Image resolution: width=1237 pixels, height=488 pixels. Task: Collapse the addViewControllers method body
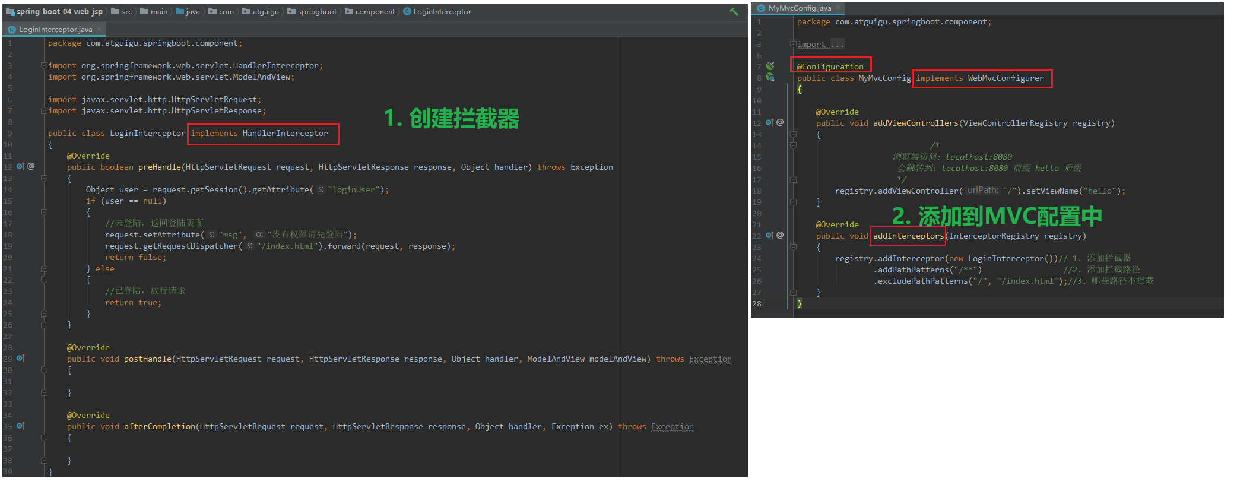(793, 134)
